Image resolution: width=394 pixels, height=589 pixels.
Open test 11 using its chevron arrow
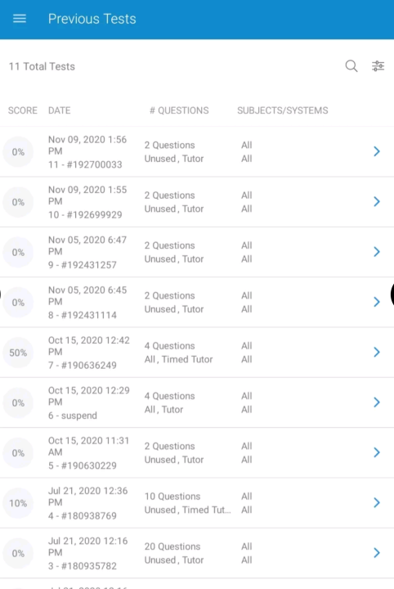tap(377, 151)
